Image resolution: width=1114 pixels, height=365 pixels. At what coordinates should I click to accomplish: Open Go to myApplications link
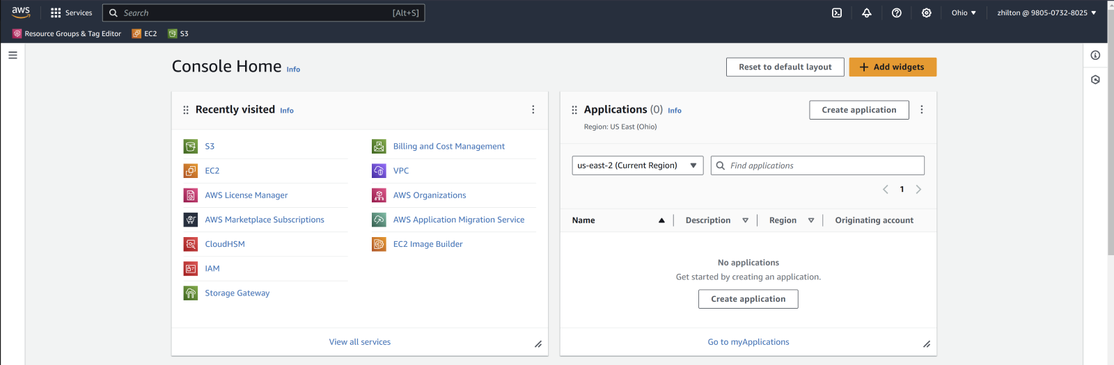click(x=748, y=342)
